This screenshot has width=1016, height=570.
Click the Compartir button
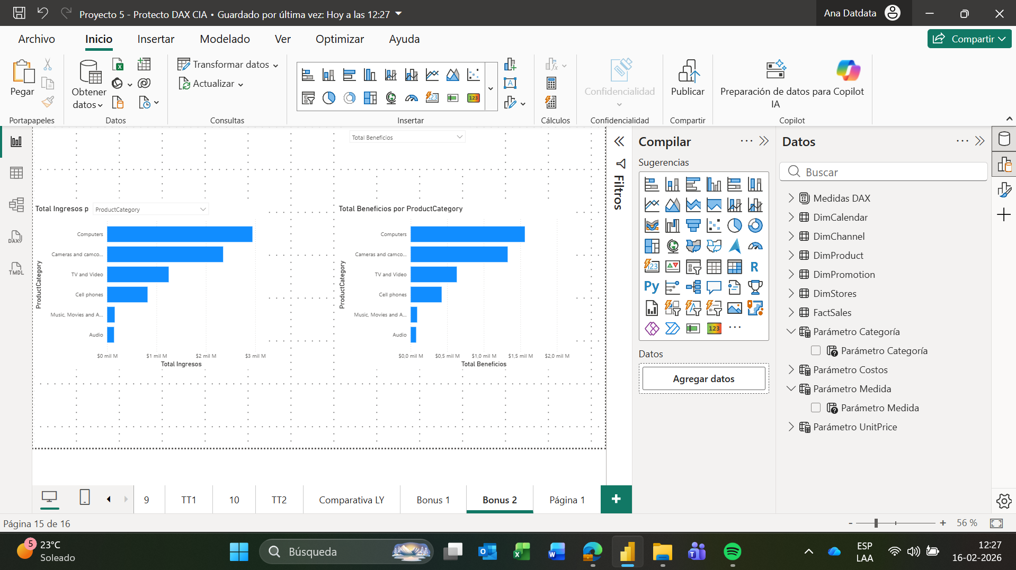pos(969,39)
